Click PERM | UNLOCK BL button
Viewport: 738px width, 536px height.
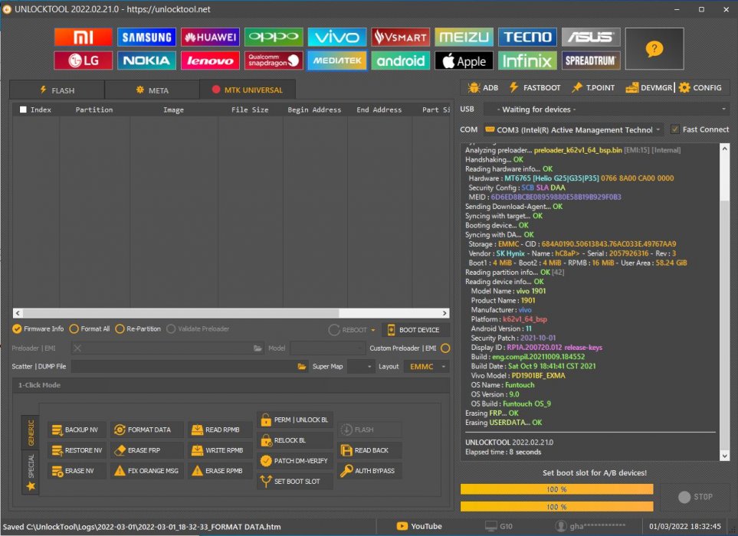coord(294,420)
